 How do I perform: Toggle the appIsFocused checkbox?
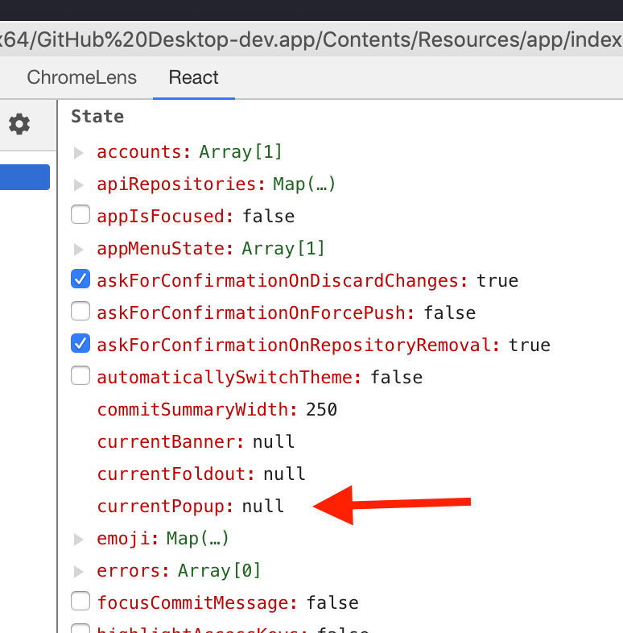click(x=80, y=214)
